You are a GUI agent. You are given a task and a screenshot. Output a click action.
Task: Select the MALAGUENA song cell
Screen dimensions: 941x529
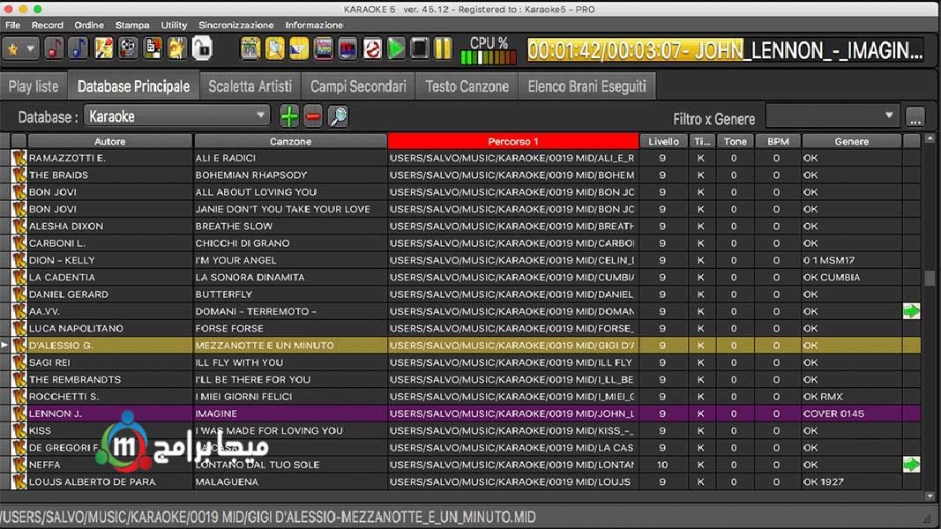pyautogui.click(x=290, y=481)
